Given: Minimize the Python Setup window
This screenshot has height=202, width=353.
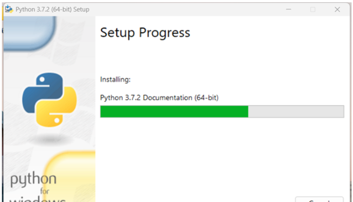Looking at the screenshot, I should tap(289, 9).
